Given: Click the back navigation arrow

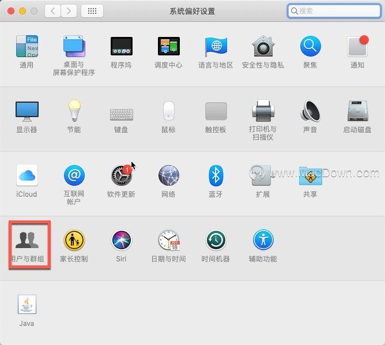Looking at the screenshot, I should (52, 11).
